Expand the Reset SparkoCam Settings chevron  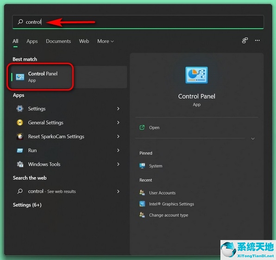[x=118, y=136]
